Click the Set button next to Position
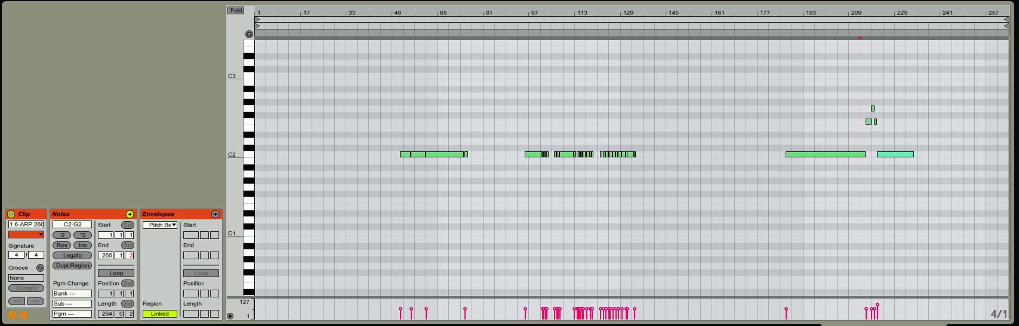This screenshot has width=1019, height=326. click(x=128, y=283)
